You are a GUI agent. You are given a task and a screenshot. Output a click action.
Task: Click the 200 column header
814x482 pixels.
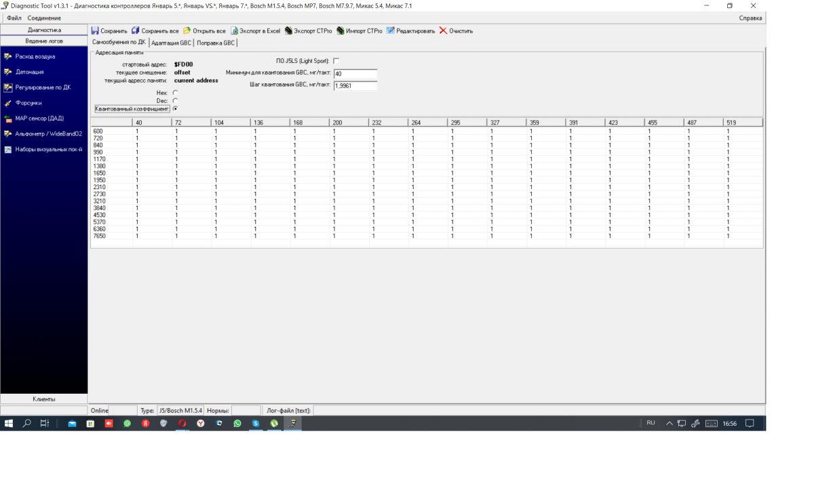point(349,123)
